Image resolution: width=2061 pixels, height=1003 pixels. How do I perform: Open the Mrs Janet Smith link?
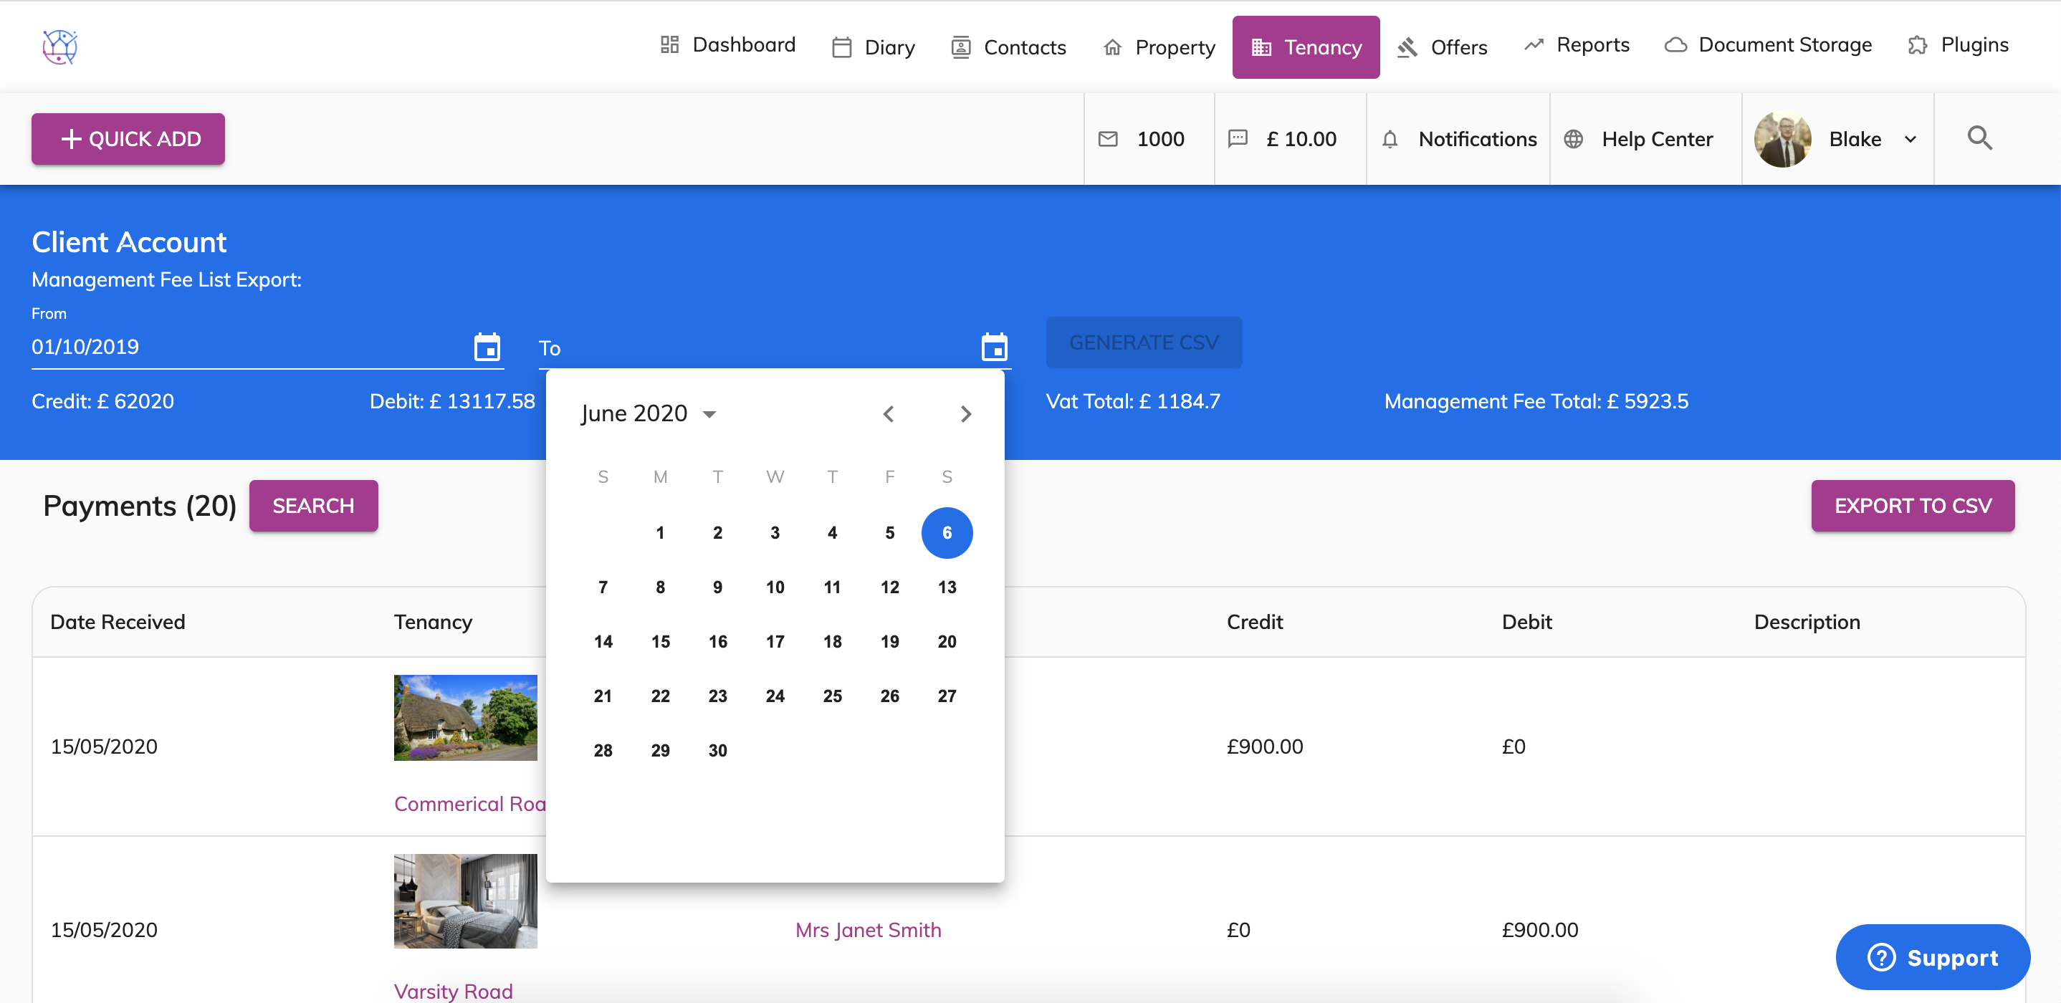pos(868,929)
